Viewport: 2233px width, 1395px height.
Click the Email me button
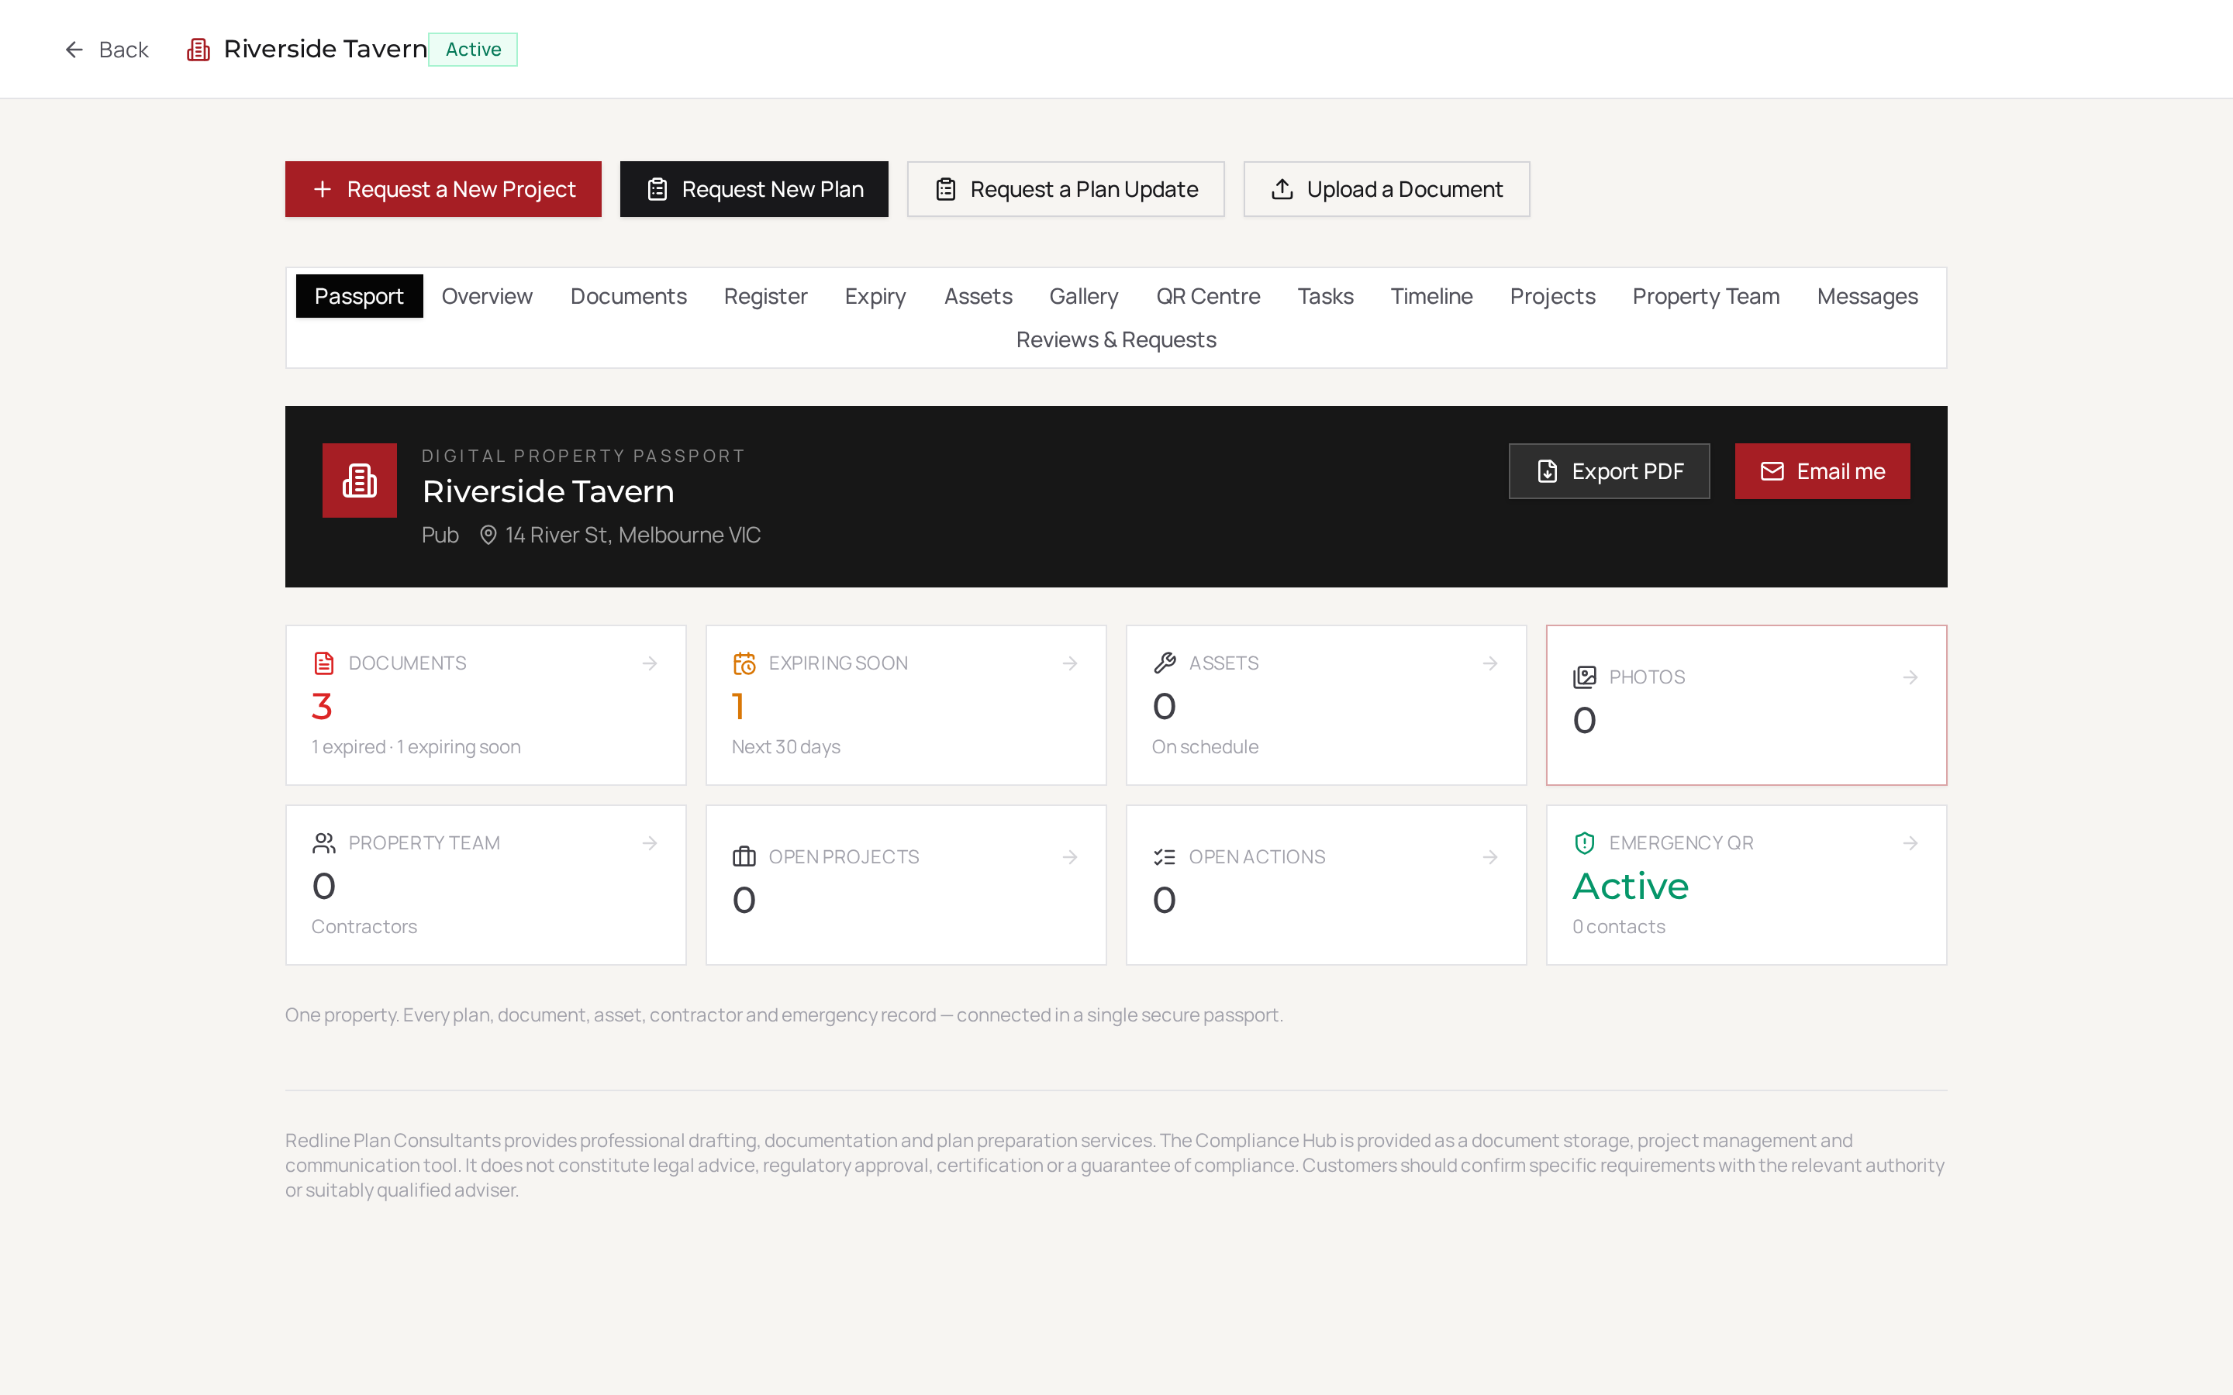coord(1822,471)
